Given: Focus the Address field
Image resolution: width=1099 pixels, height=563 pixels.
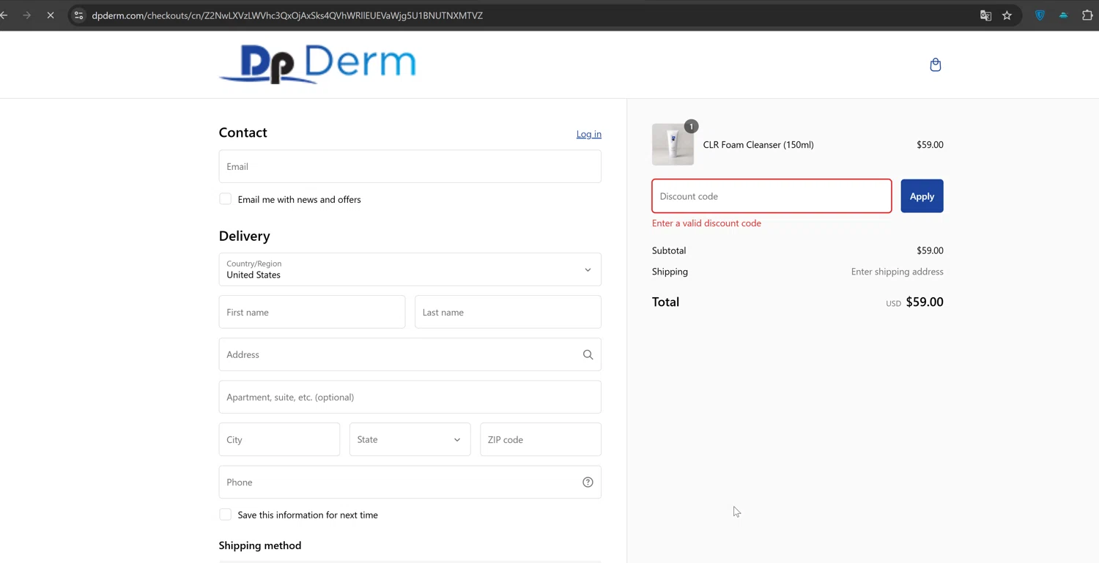Looking at the screenshot, I should pos(410,354).
